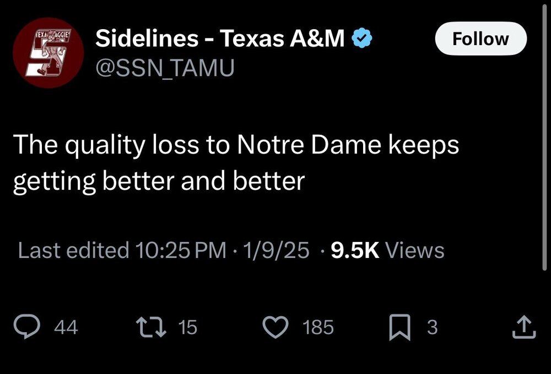The height and width of the screenshot is (374, 551).
Task: Click the @SSN_TAMU handle
Action: (165, 67)
